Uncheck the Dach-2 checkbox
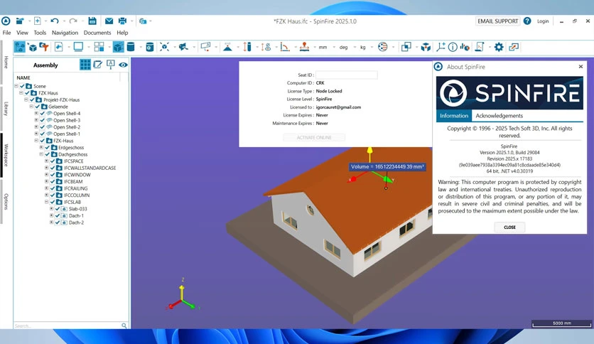The image size is (594, 344). pos(58,222)
